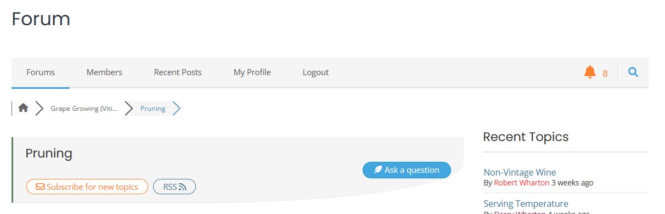Click Logout in navigation bar

coord(315,72)
